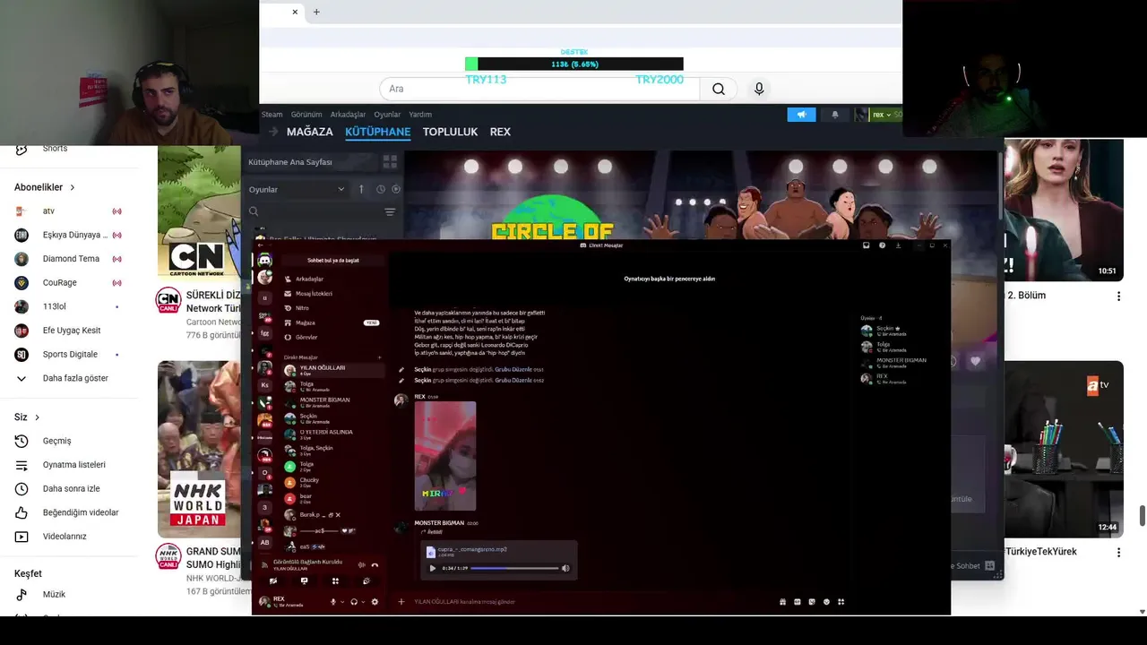Disconnect from Discord voice call
1147x645 pixels.
coord(375,564)
